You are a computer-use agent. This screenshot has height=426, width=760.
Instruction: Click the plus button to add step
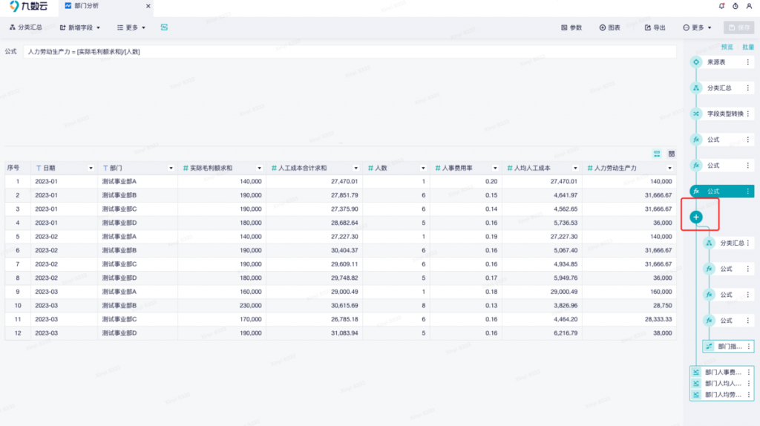(696, 217)
